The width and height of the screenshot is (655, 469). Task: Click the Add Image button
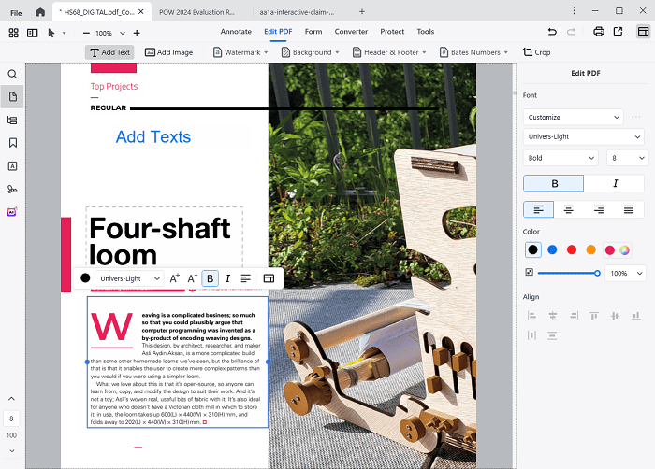168,52
